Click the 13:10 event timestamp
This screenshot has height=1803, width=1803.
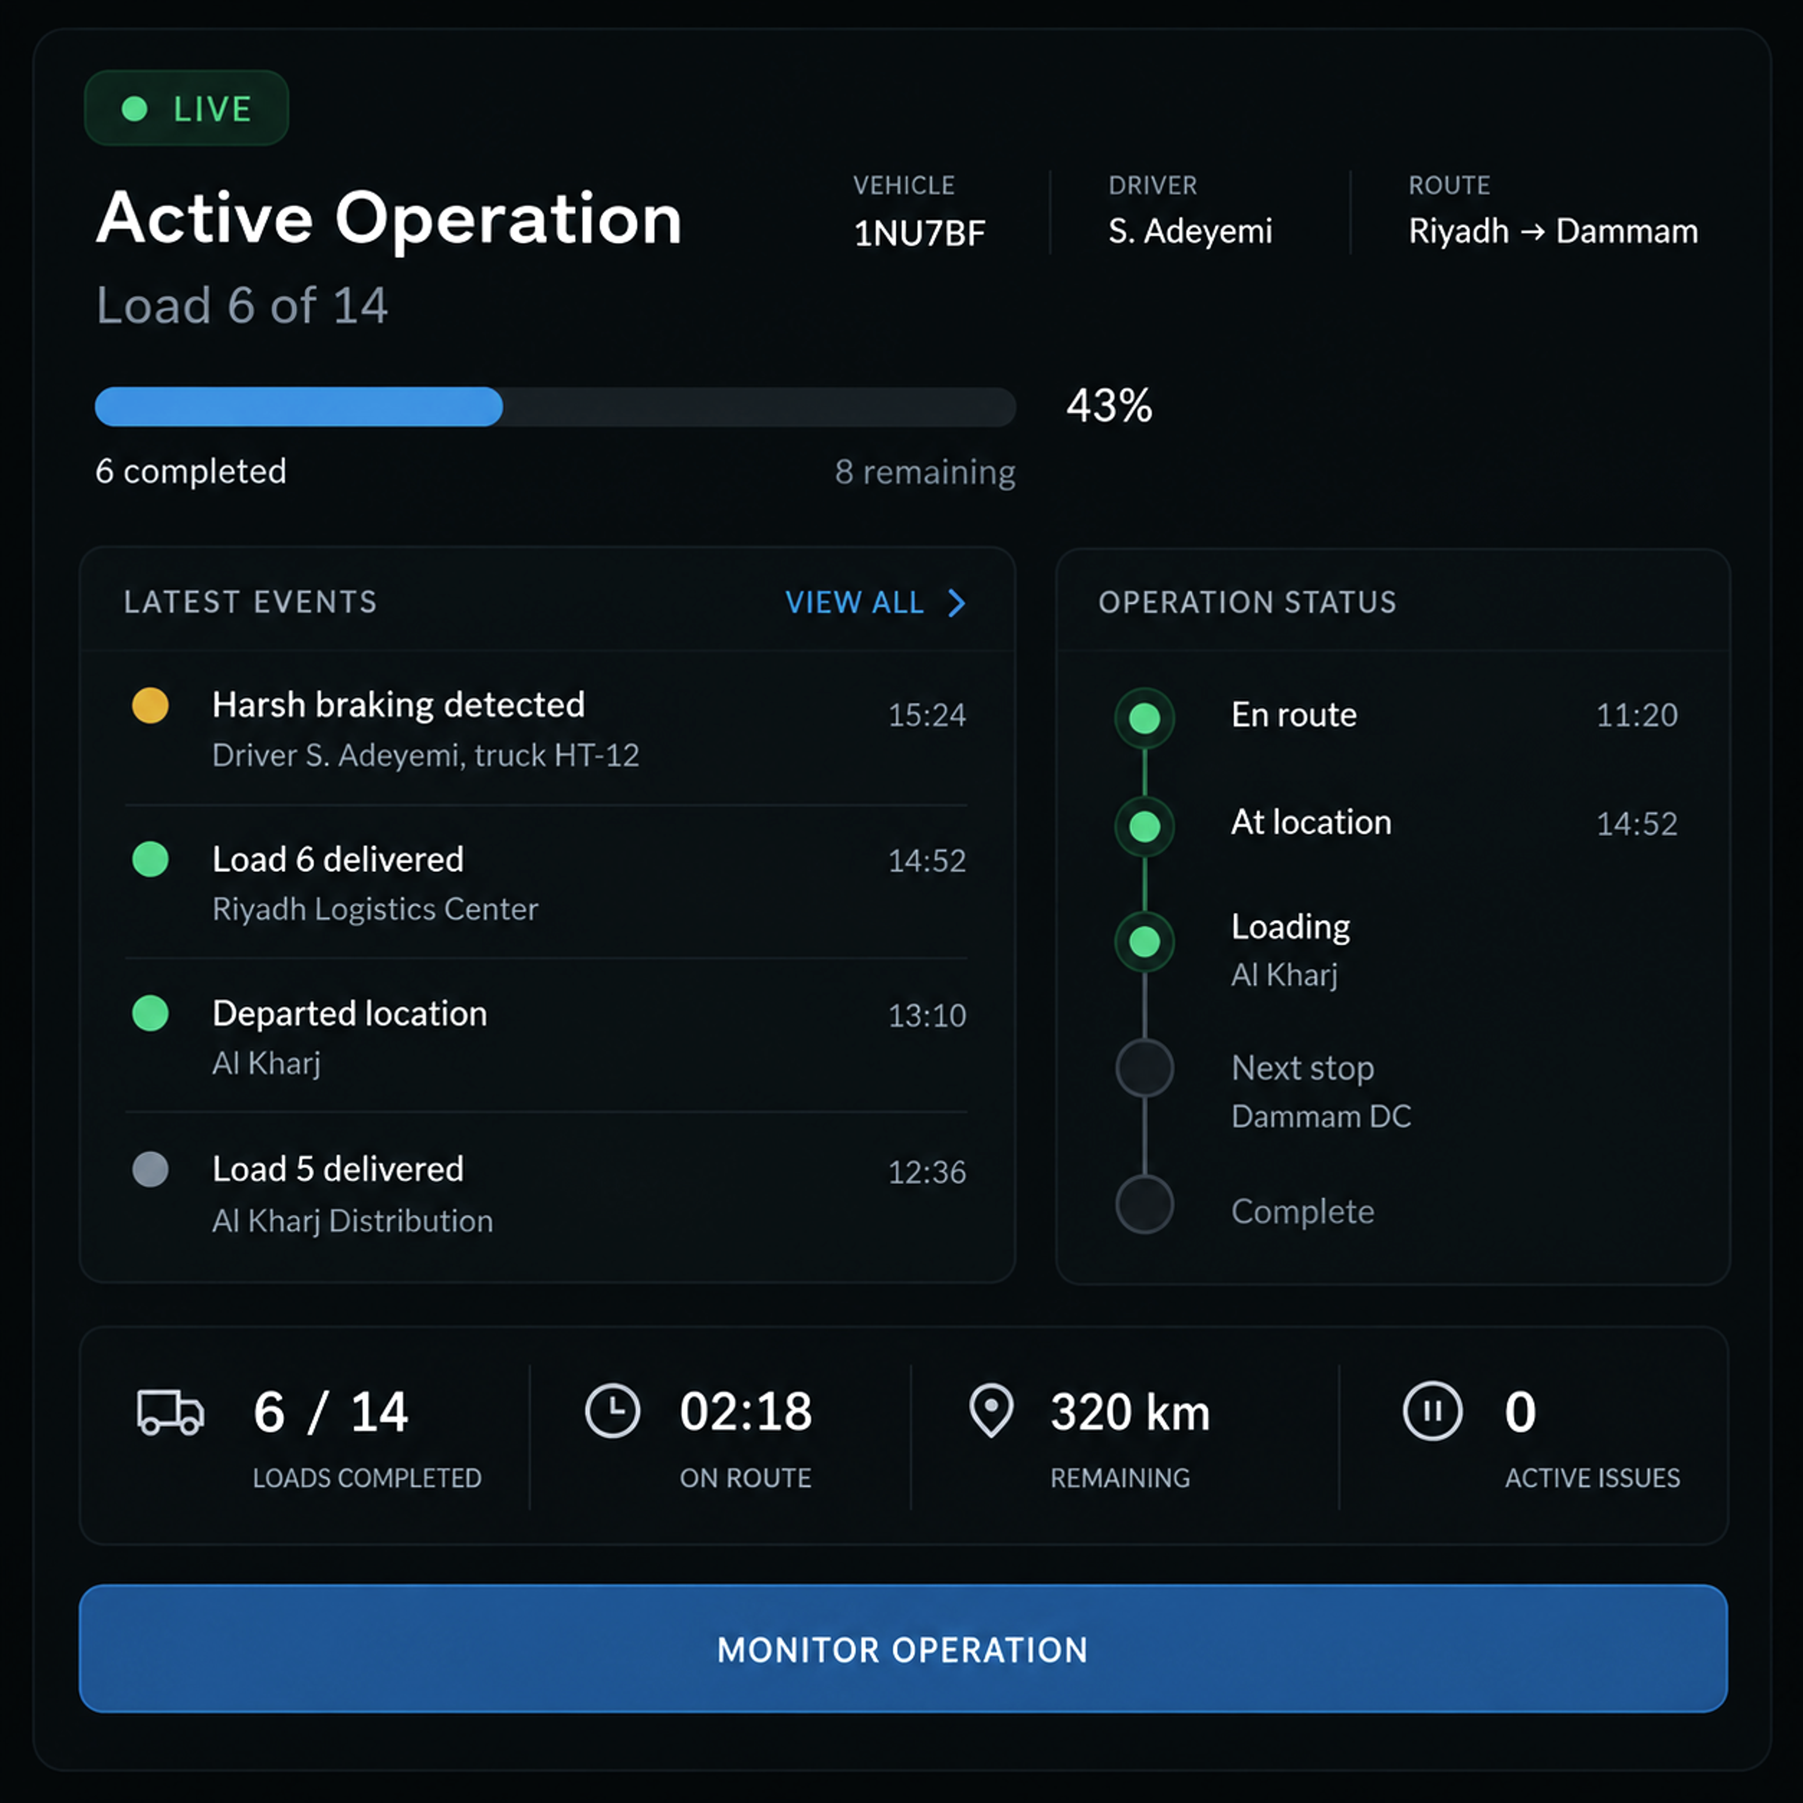[x=927, y=1015]
